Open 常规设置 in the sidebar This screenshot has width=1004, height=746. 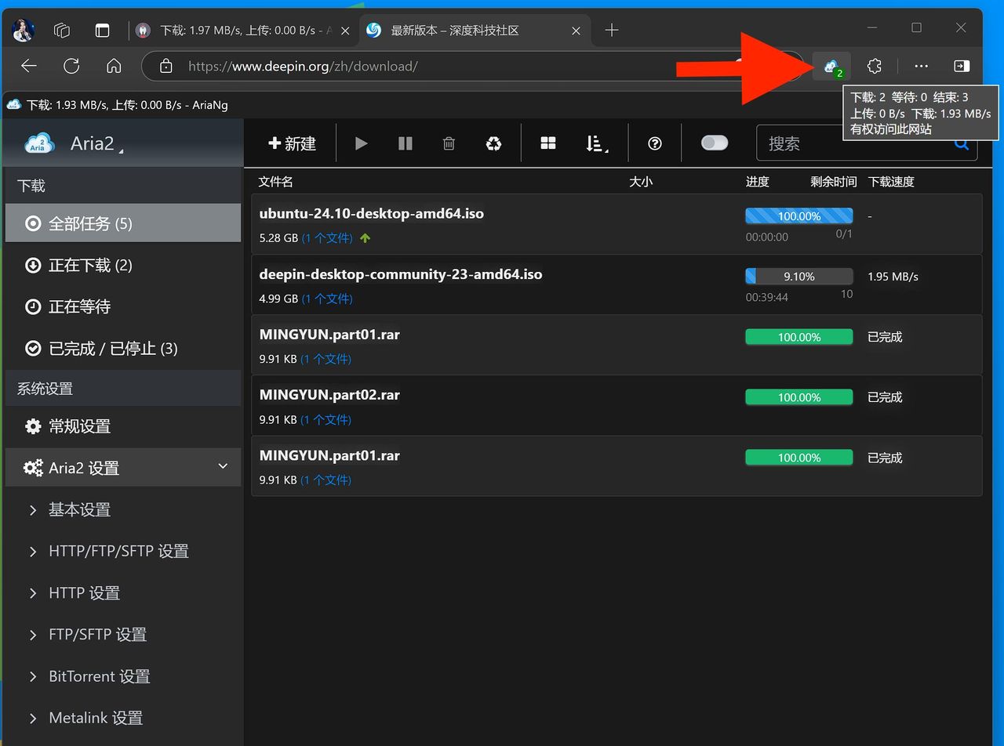click(123, 426)
